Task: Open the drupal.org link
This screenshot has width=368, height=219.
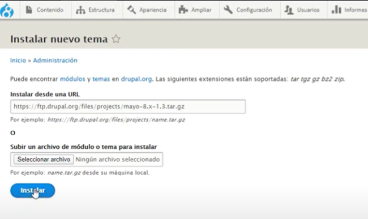Action: (x=136, y=79)
